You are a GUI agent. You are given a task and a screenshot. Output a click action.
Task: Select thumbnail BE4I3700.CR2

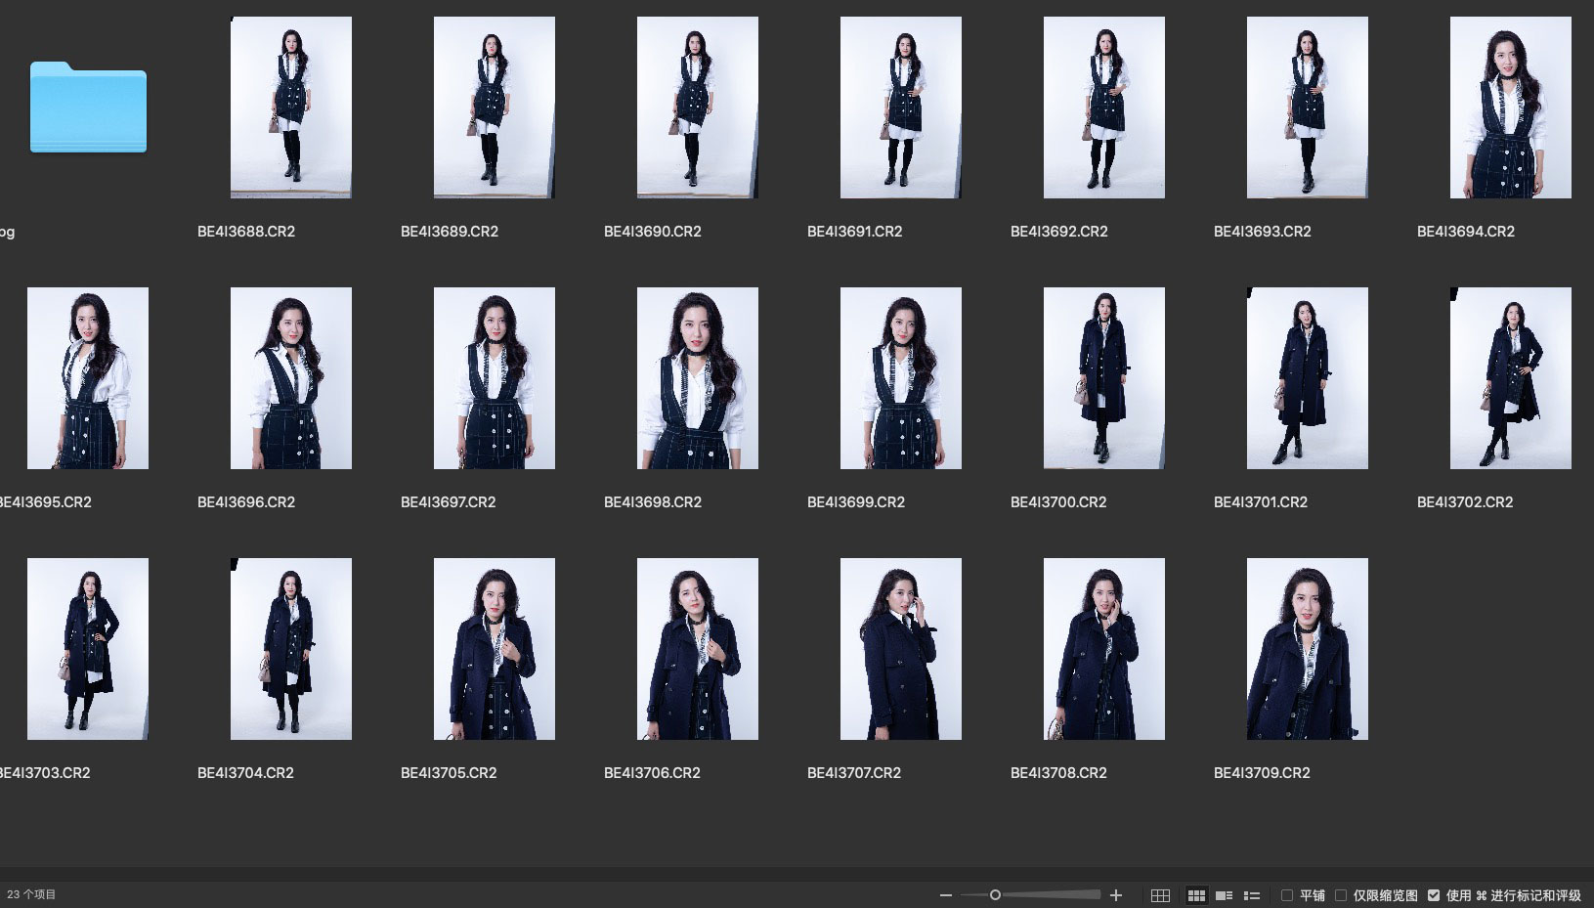[1103, 378]
